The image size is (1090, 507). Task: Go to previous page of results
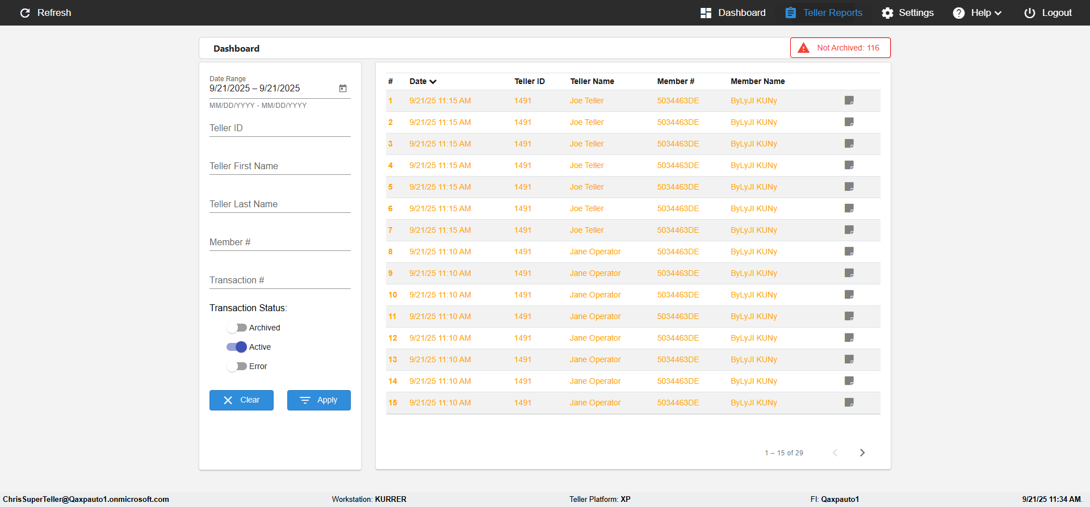click(835, 452)
